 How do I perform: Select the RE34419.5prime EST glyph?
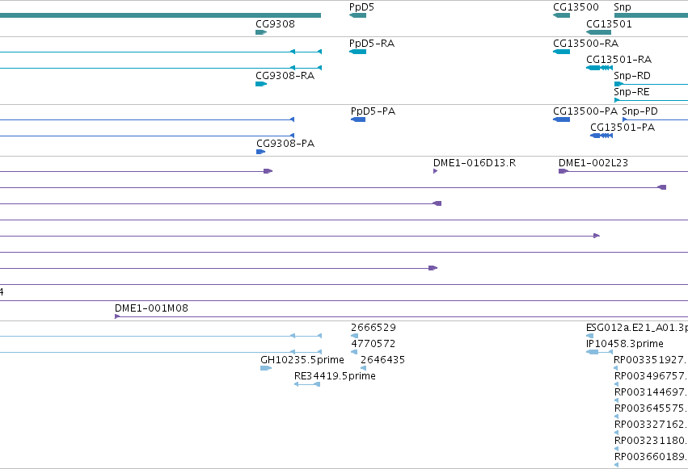(x=307, y=384)
